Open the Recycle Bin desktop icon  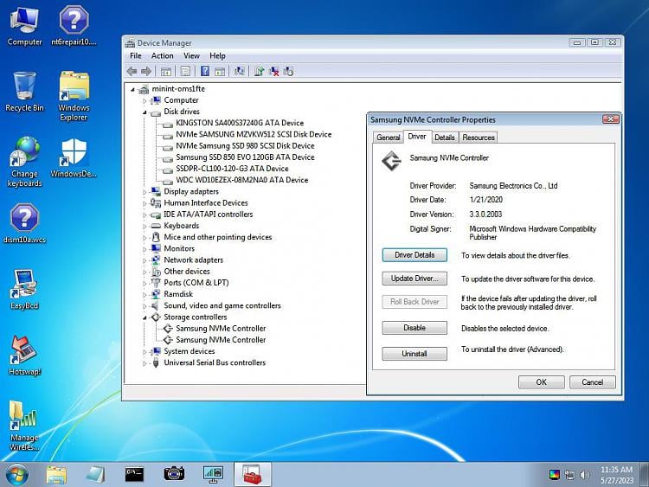(24, 92)
